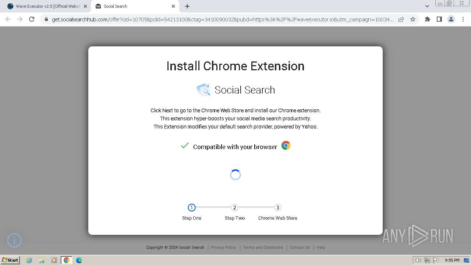Open the media player taskbar icon
The width and height of the screenshot is (471, 265).
point(54,260)
